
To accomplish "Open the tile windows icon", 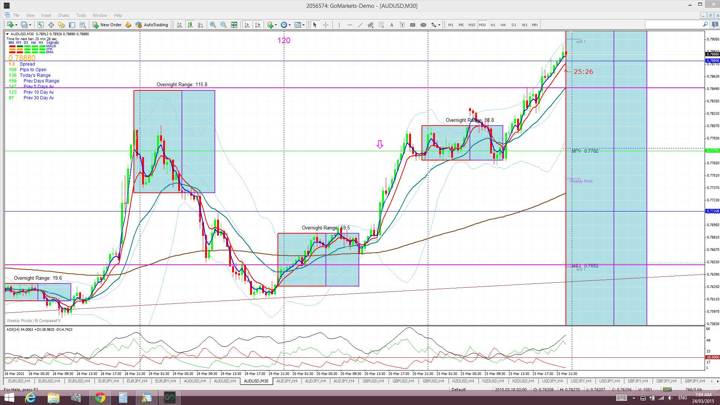I will 234,25.
